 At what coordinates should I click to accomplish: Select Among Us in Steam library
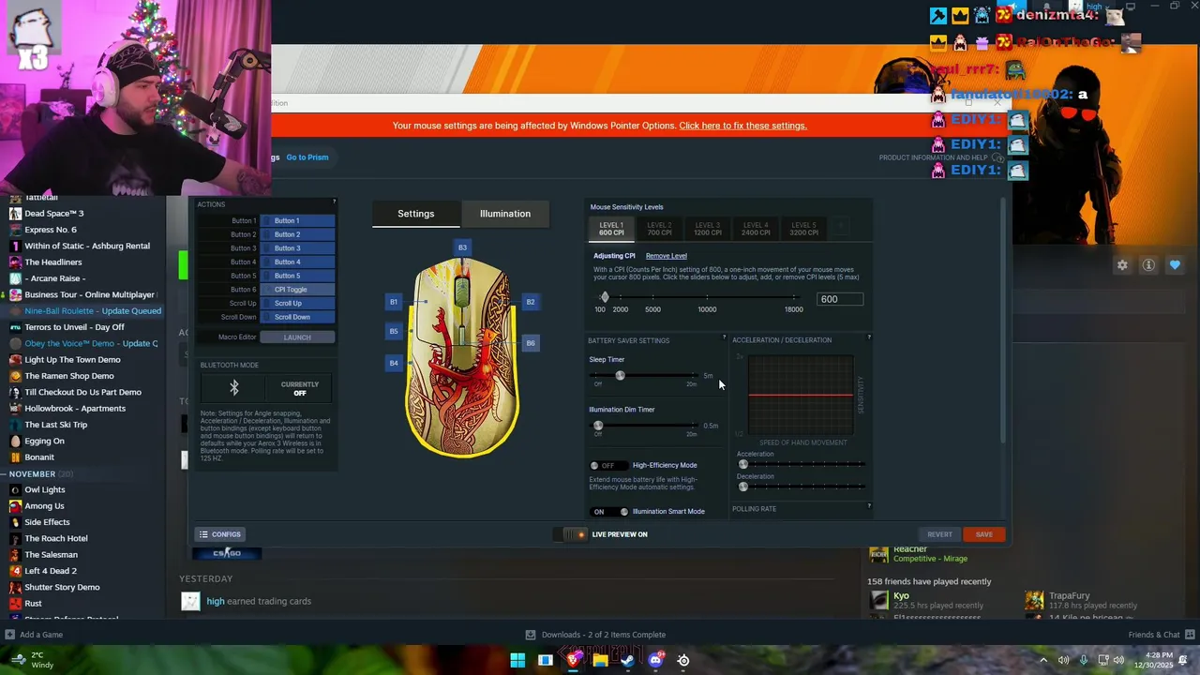pos(44,506)
